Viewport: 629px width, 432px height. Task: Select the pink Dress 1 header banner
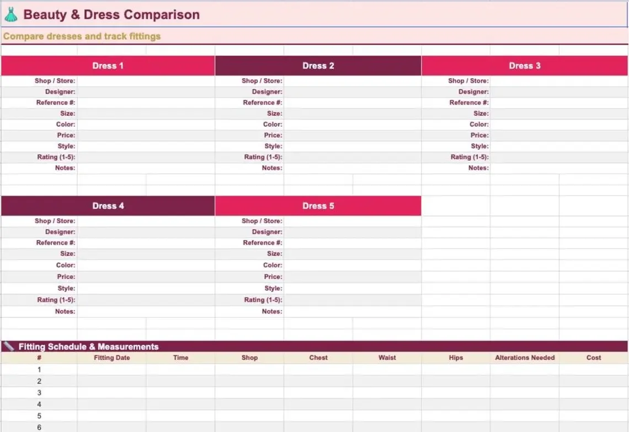108,65
